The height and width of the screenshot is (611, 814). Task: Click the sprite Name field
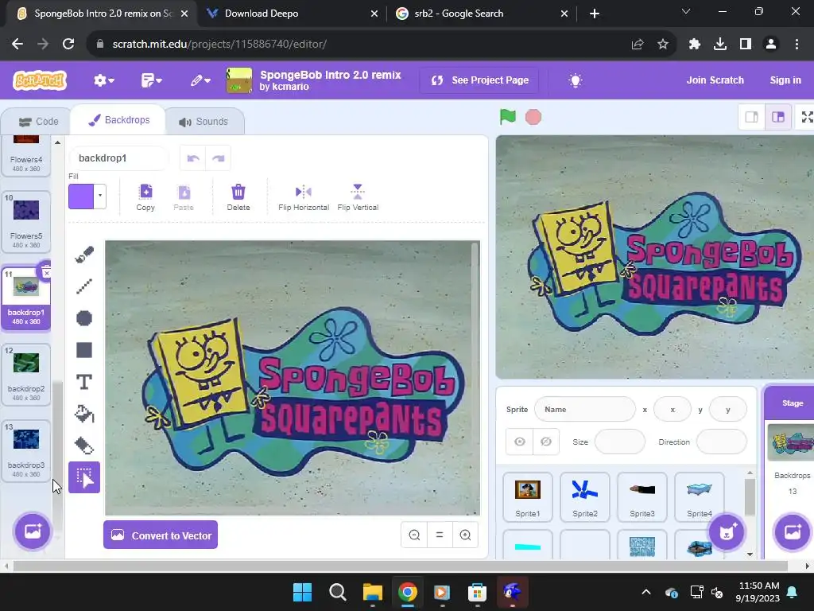pyautogui.click(x=584, y=410)
